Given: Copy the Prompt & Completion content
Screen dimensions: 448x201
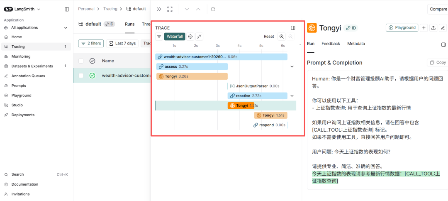Looking at the screenshot, I should click(438, 63).
